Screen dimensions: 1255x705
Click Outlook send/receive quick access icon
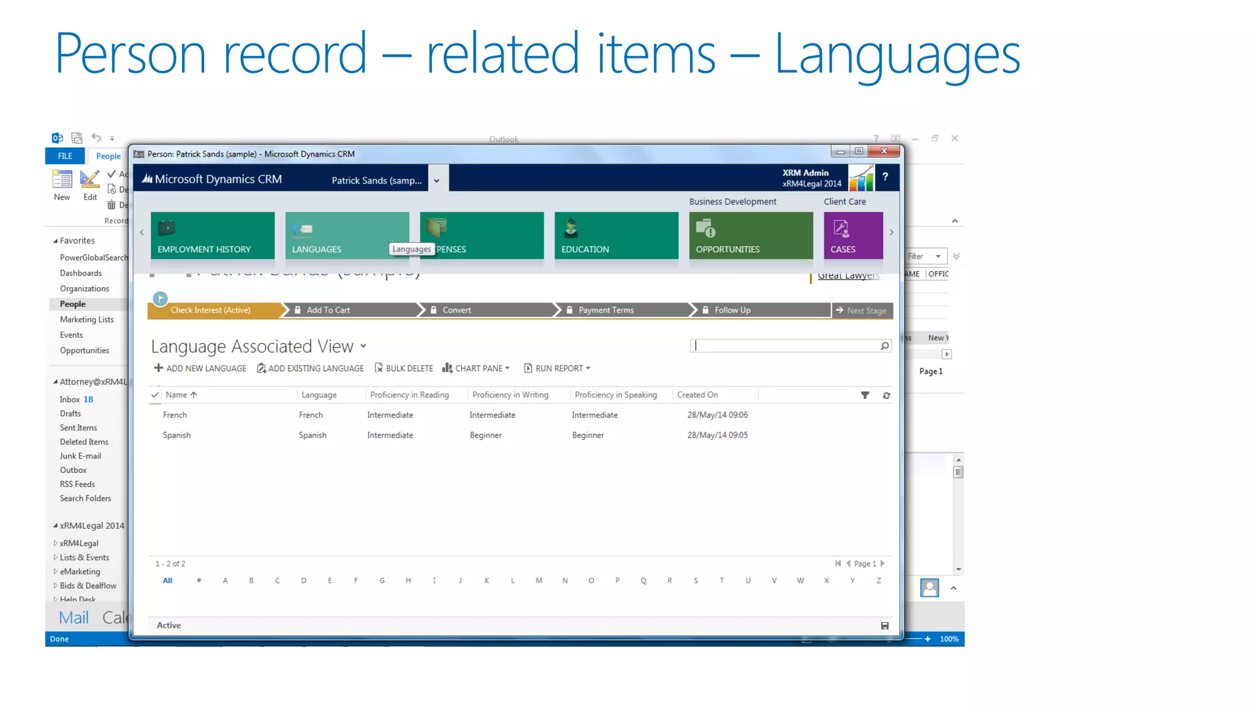[77, 138]
